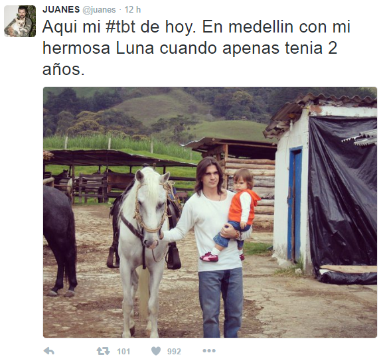This screenshot has width=383, height=359.
Task: Open the #tbt hashtag link
Action: (120, 27)
